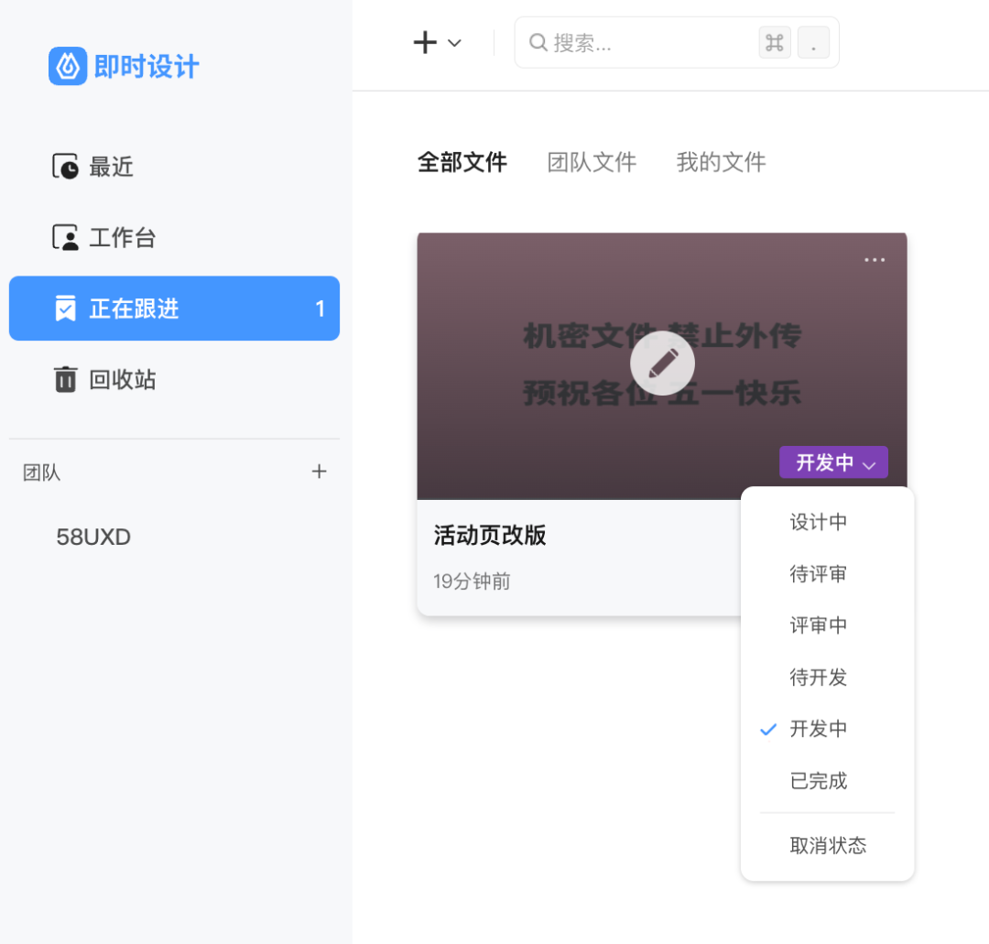The height and width of the screenshot is (944, 989).
Task: Select the checked 开发中 menu item
Action: (x=828, y=729)
